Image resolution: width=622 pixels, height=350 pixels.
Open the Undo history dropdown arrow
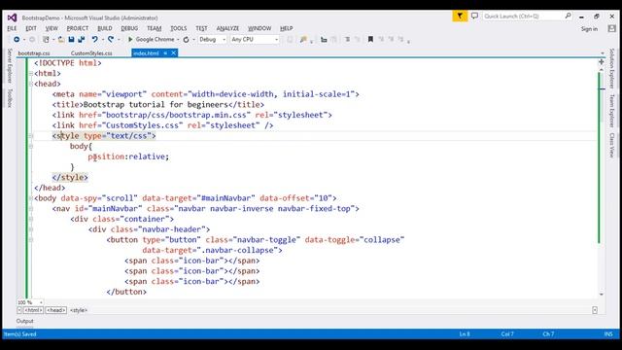pos(102,39)
